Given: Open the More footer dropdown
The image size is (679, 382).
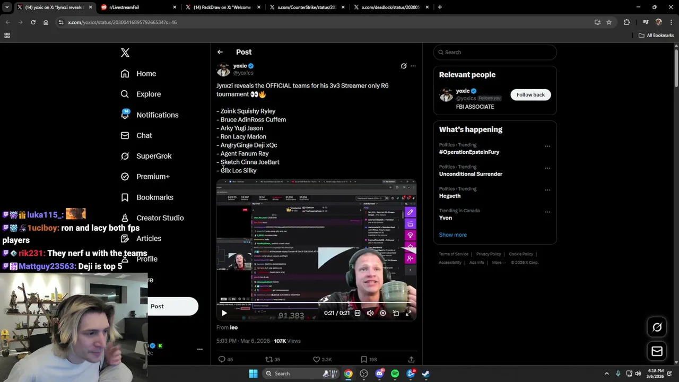Looking at the screenshot, I should (498, 263).
